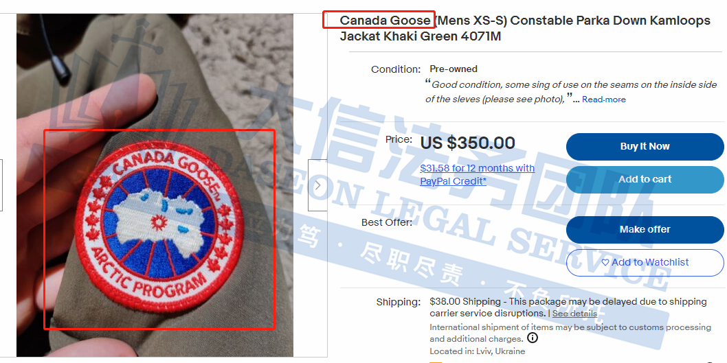Add the parka to cart
Screen dimensions: 727x363
[645, 179]
